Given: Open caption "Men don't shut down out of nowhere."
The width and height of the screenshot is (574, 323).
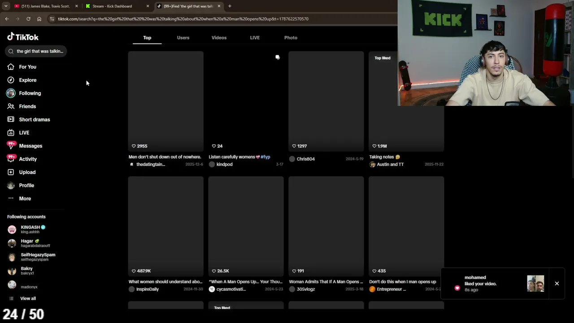Looking at the screenshot, I should [165, 157].
